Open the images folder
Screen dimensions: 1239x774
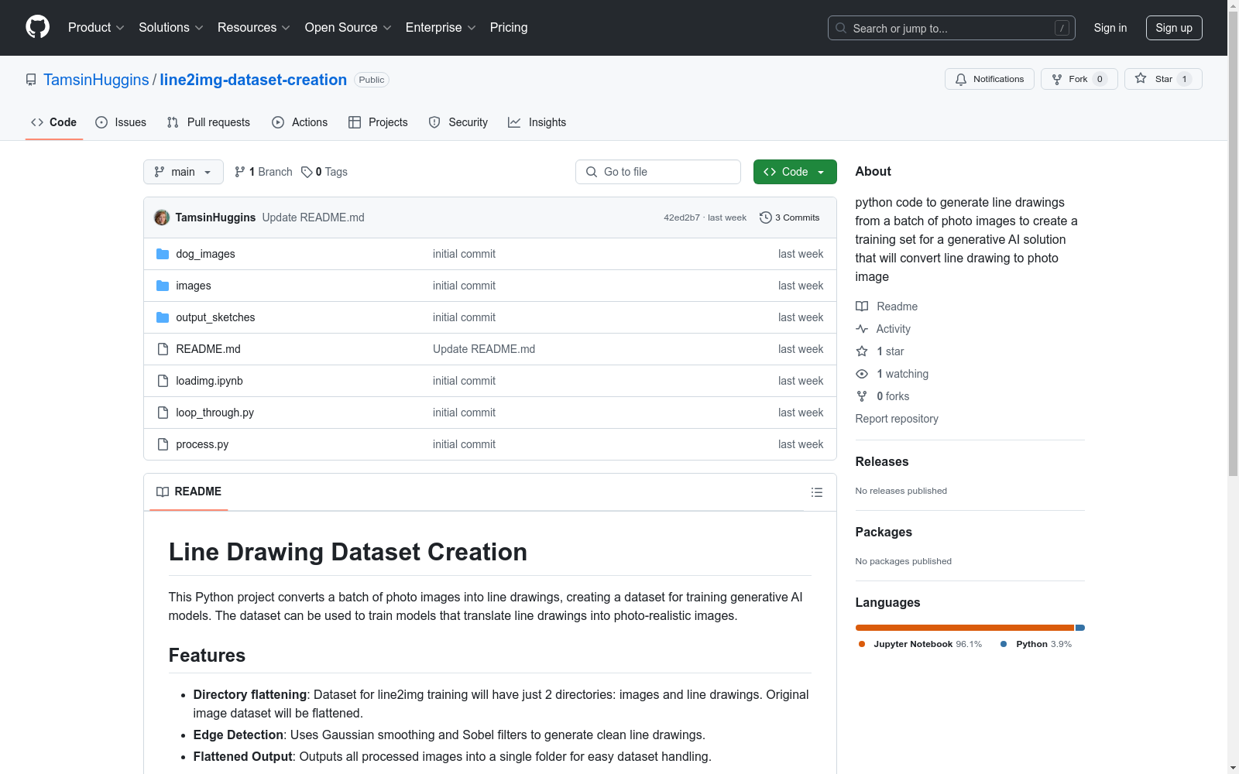pos(194,286)
